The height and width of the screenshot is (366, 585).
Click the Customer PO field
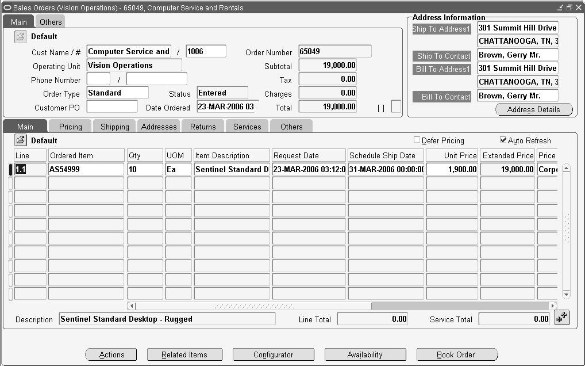(x=112, y=107)
